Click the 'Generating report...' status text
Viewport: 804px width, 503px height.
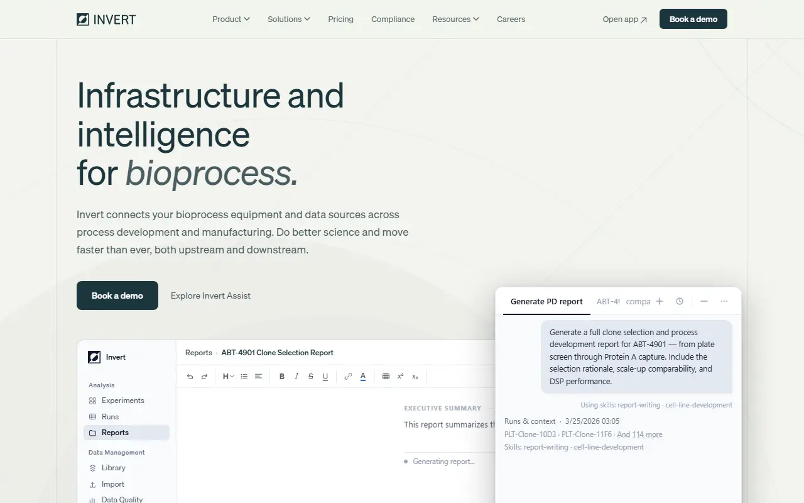tap(443, 462)
